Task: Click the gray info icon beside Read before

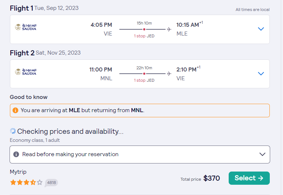Action: [16, 154]
